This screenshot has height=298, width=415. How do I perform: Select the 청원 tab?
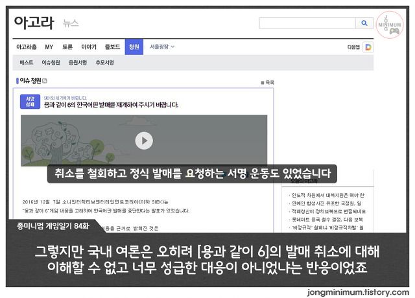(134, 47)
